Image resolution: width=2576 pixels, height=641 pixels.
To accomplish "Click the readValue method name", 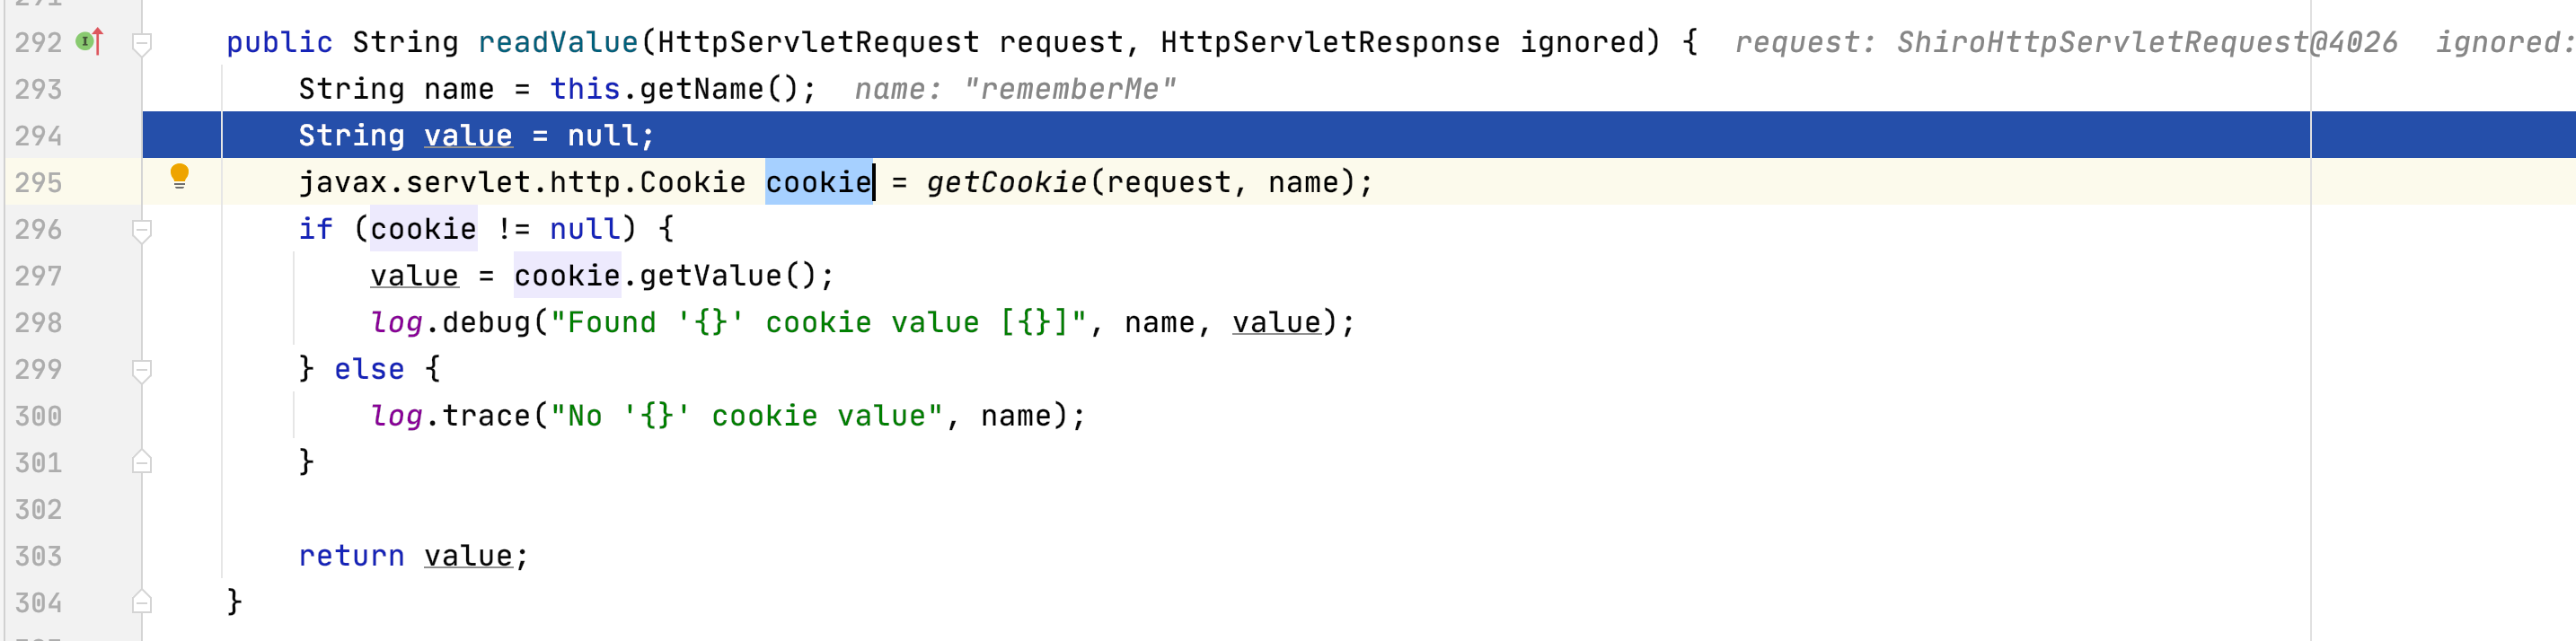I will click(557, 43).
